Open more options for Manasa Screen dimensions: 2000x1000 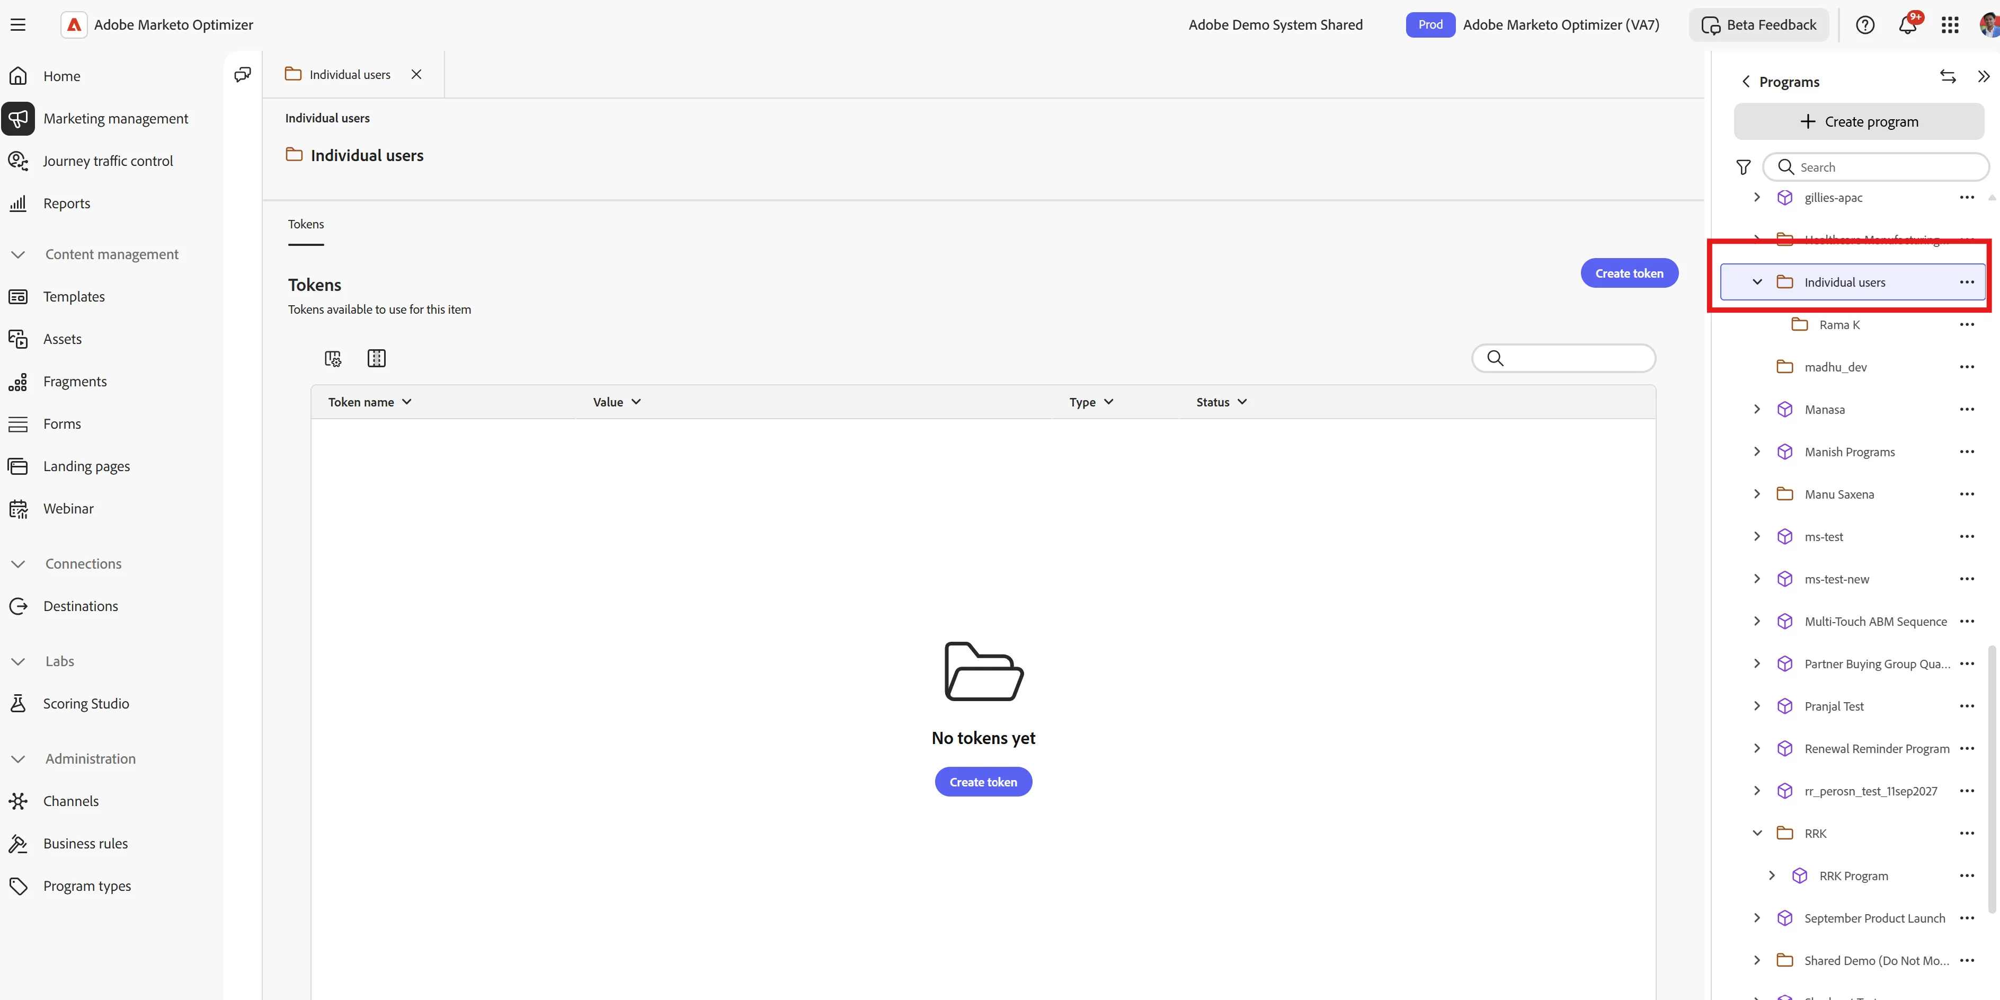click(1967, 409)
